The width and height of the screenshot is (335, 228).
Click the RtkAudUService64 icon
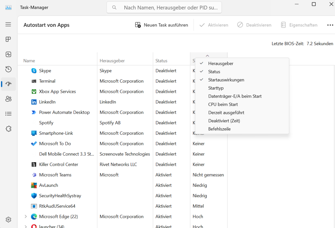point(34,206)
